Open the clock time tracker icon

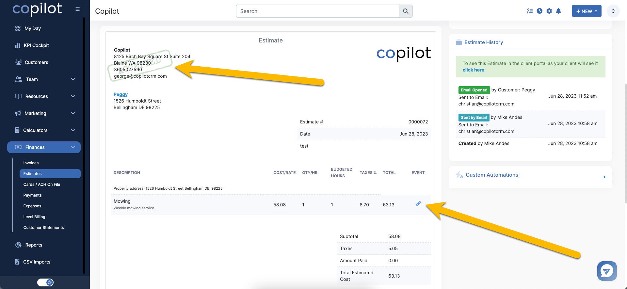pyautogui.click(x=539, y=11)
